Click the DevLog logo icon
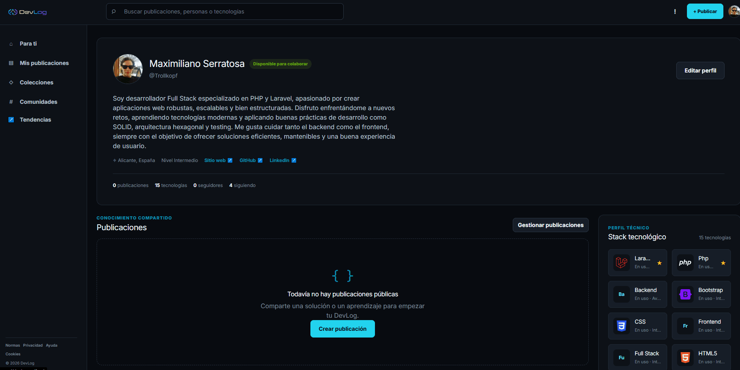 click(x=13, y=12)
